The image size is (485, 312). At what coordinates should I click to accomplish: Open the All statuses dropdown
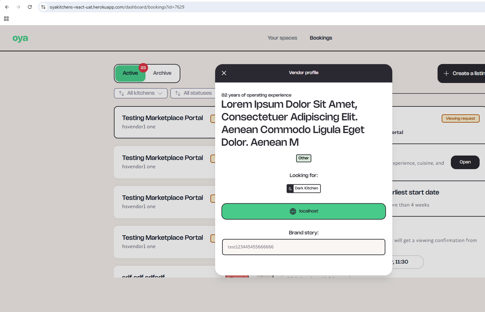(x=197, y=93)
